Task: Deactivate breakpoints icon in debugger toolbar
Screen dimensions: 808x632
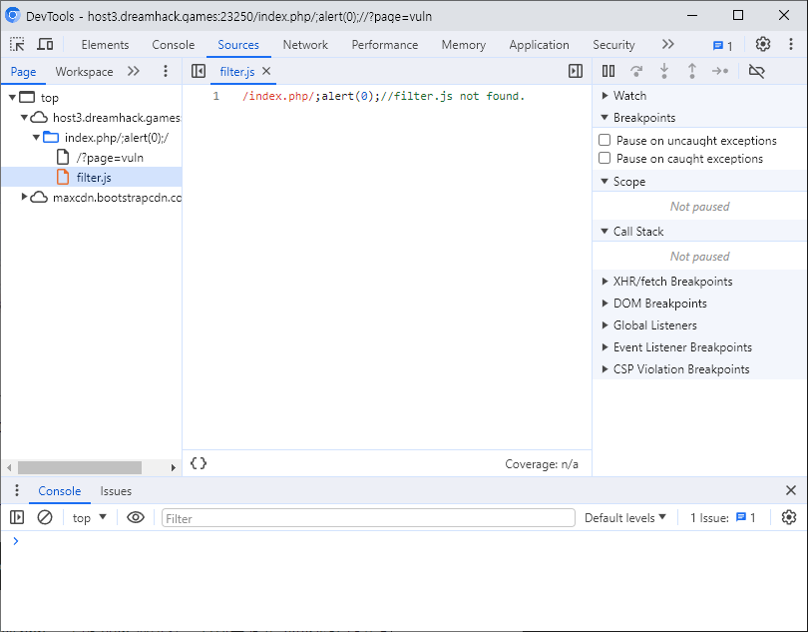Action: click(756, 71)
